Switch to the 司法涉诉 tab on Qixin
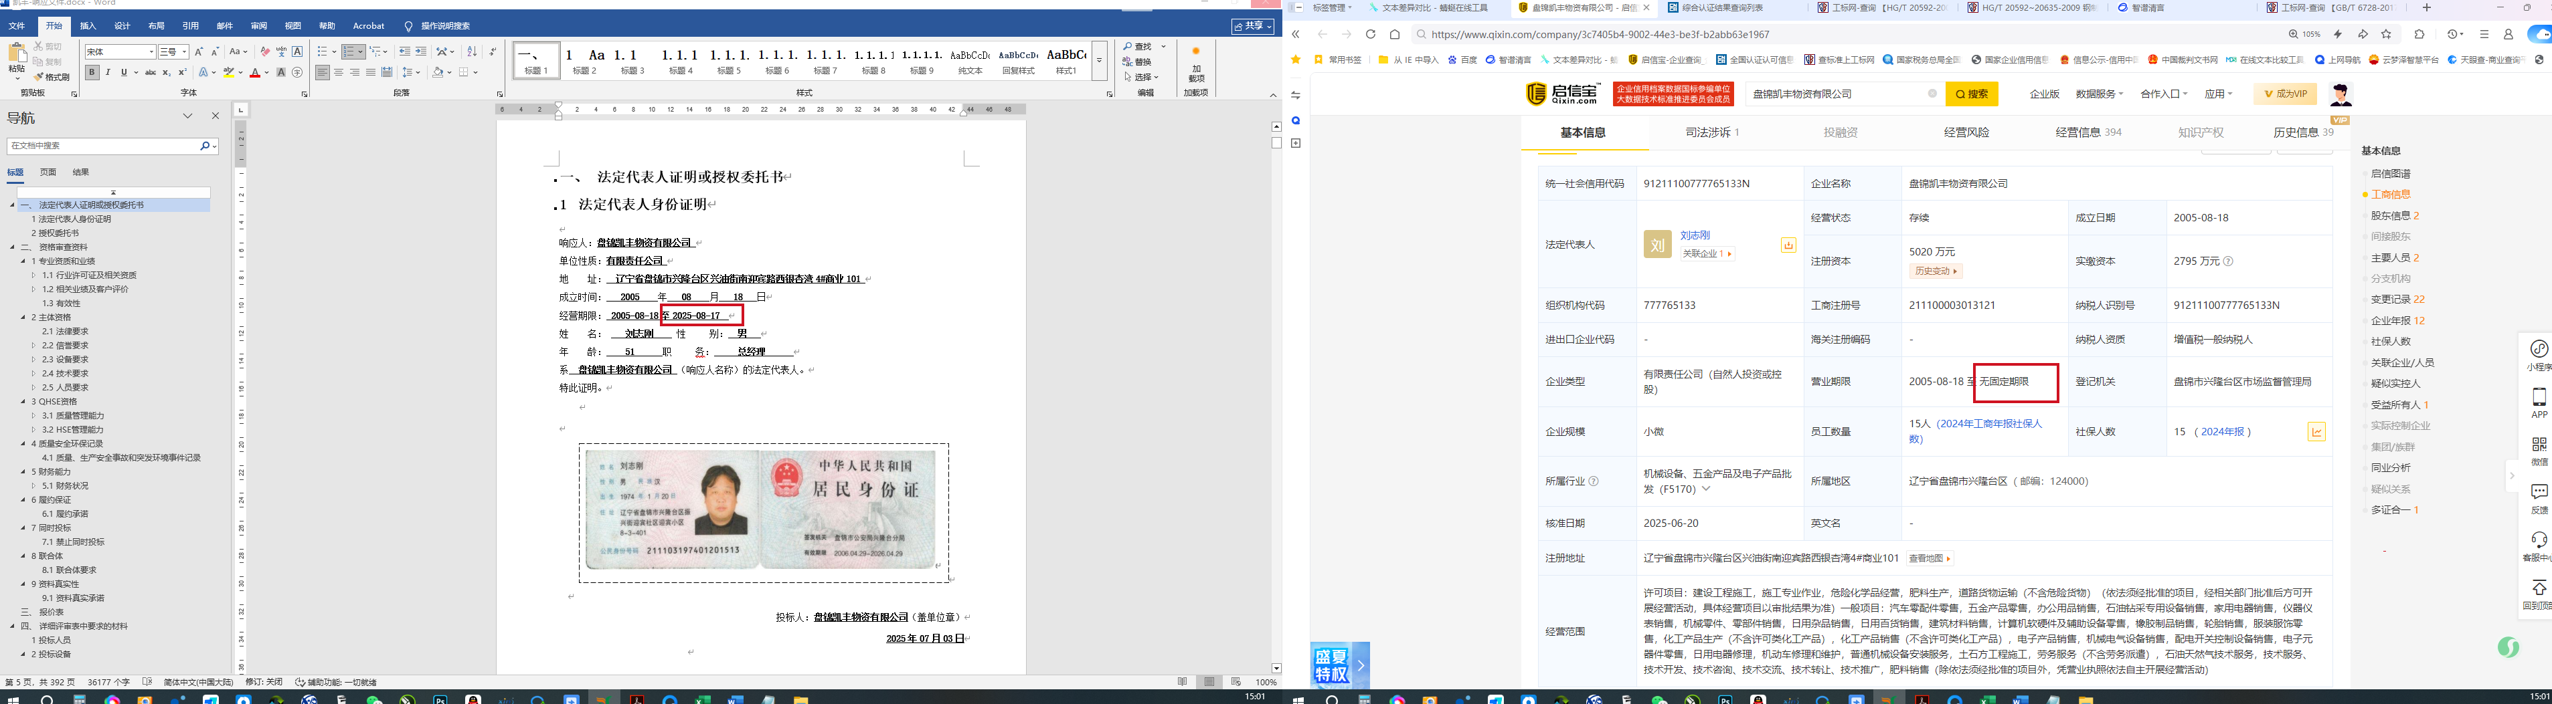The image size is (2552, 704). (1712, 132)
